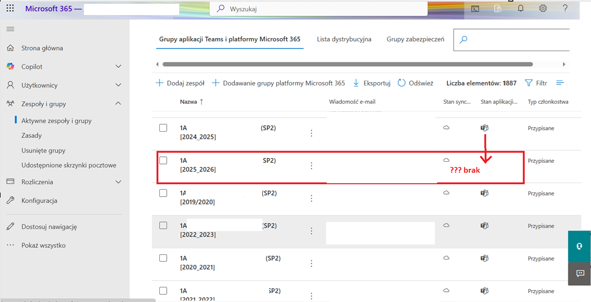Open Zasady in the sidebar

[x=32, y=135]
